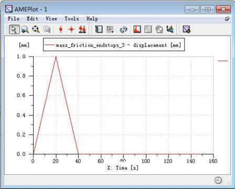Enable the red crosshair cursor tool
Viewport: 235px width, 189px height.
point(71,29)
